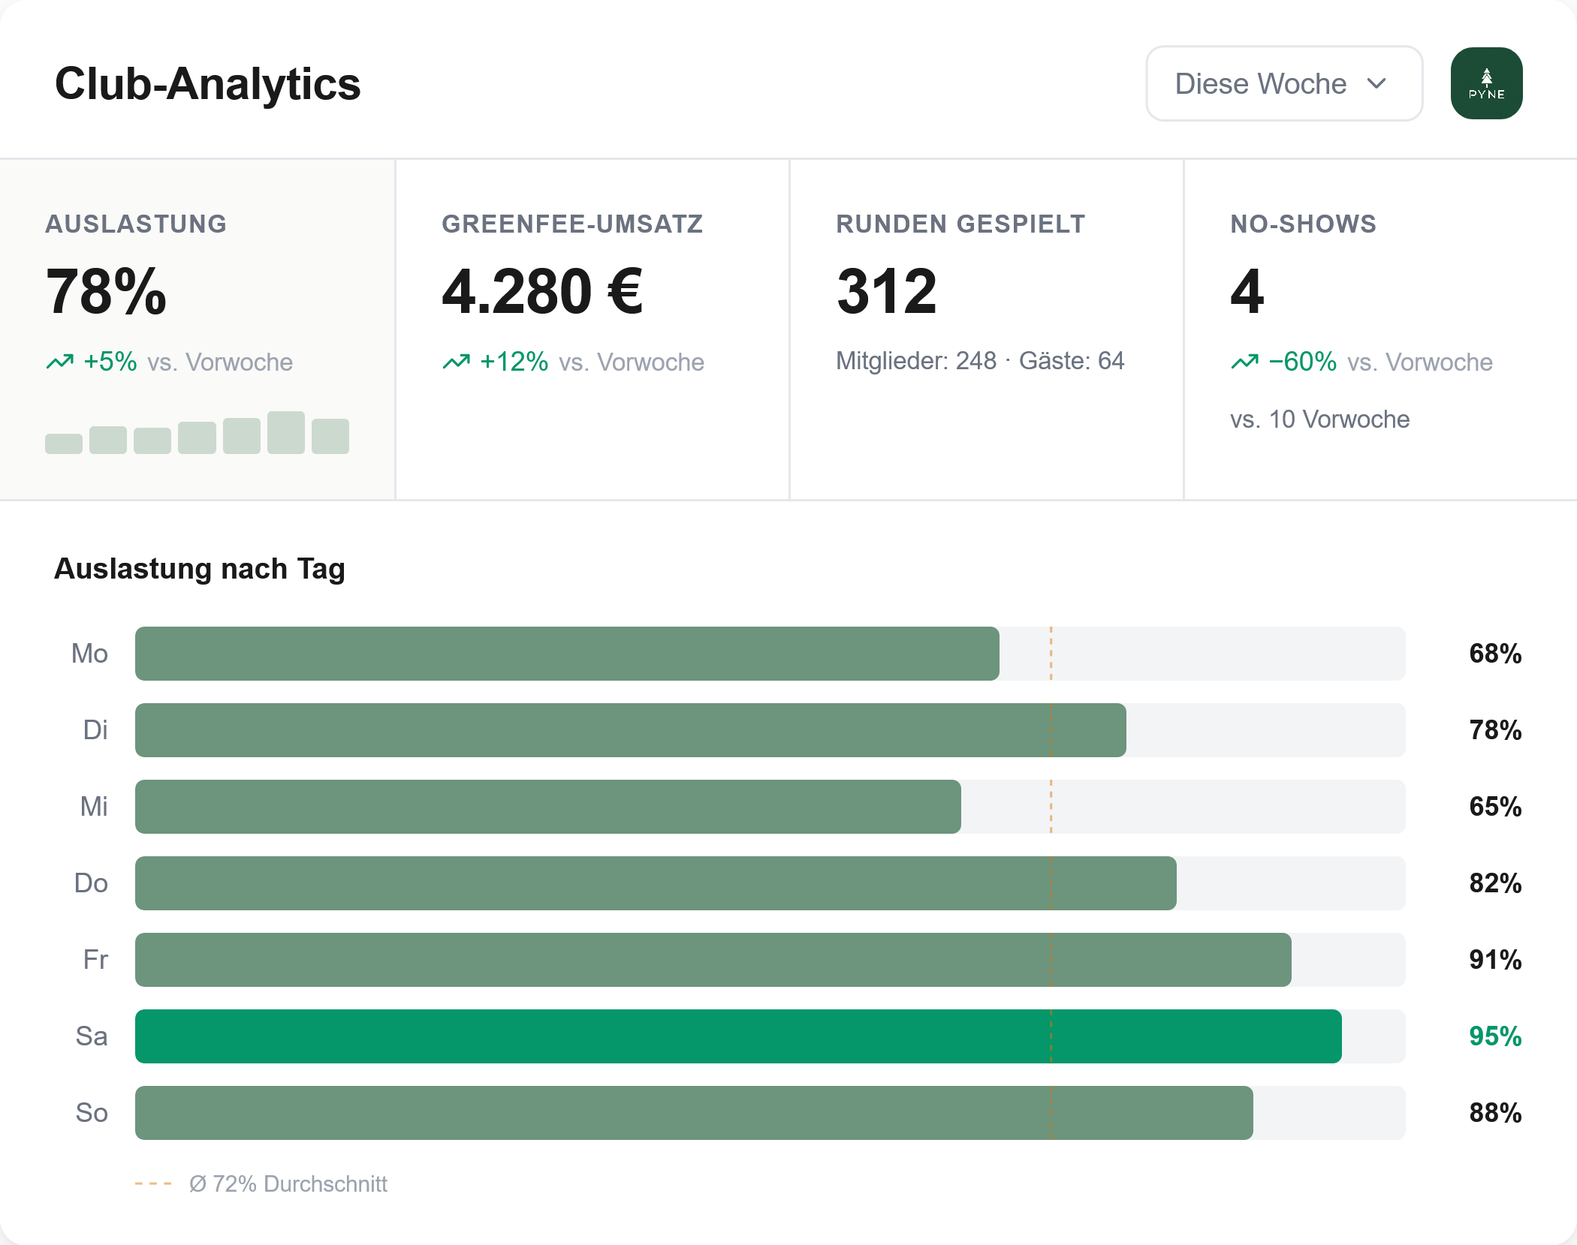Expand the No-Shows comparison details

[x=1320, y=419]
